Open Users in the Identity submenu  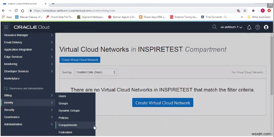[75, 96]
